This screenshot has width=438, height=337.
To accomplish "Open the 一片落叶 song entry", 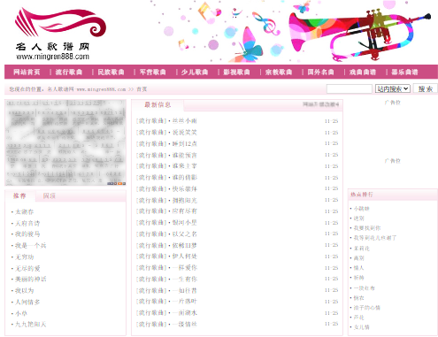I will click(185, 302).
